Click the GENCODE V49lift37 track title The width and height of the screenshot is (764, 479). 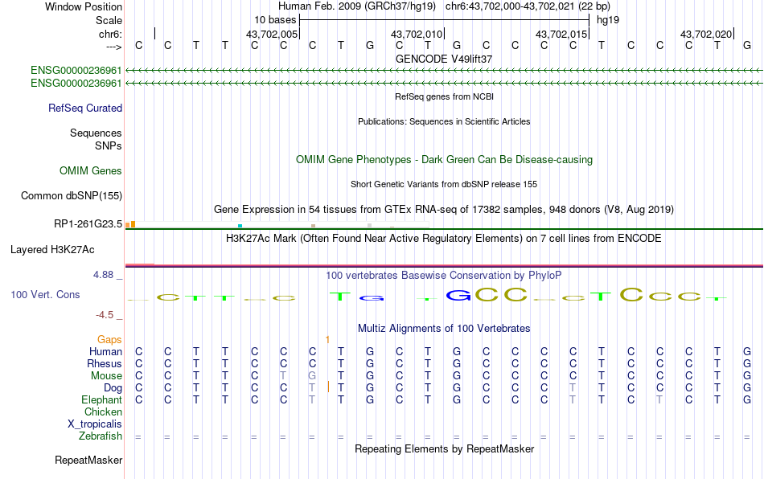(444, 59)
